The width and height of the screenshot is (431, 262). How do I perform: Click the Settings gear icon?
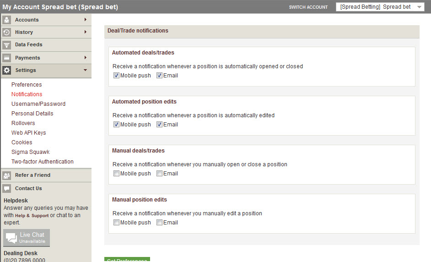[6, 70]
